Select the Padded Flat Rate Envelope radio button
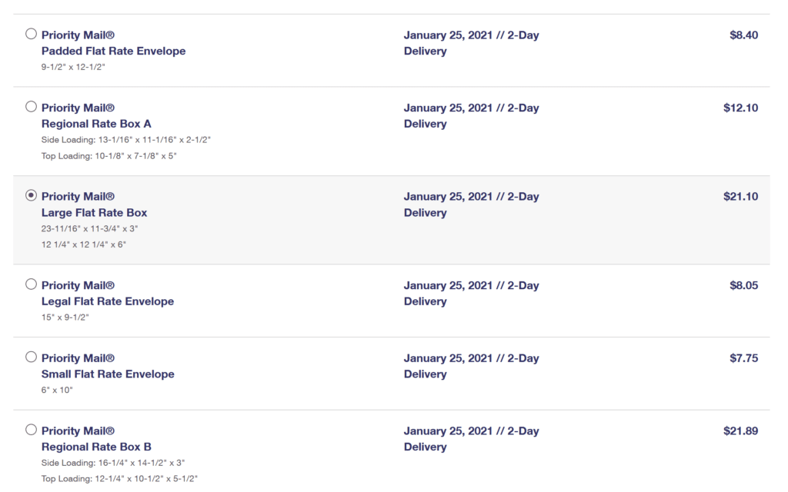Screen dimensions: 788x492 point(31,34)
